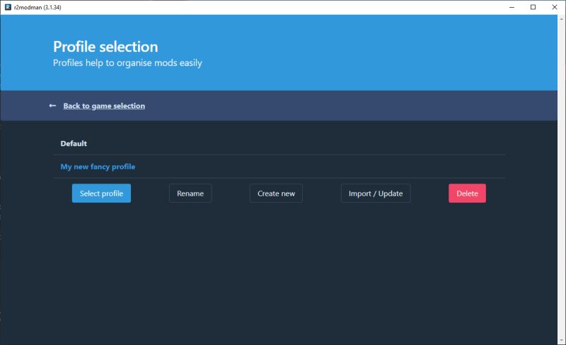Viewport: 566px width, 345px height.
Task: Create a new profile
Action: click(x=276, y=193)
